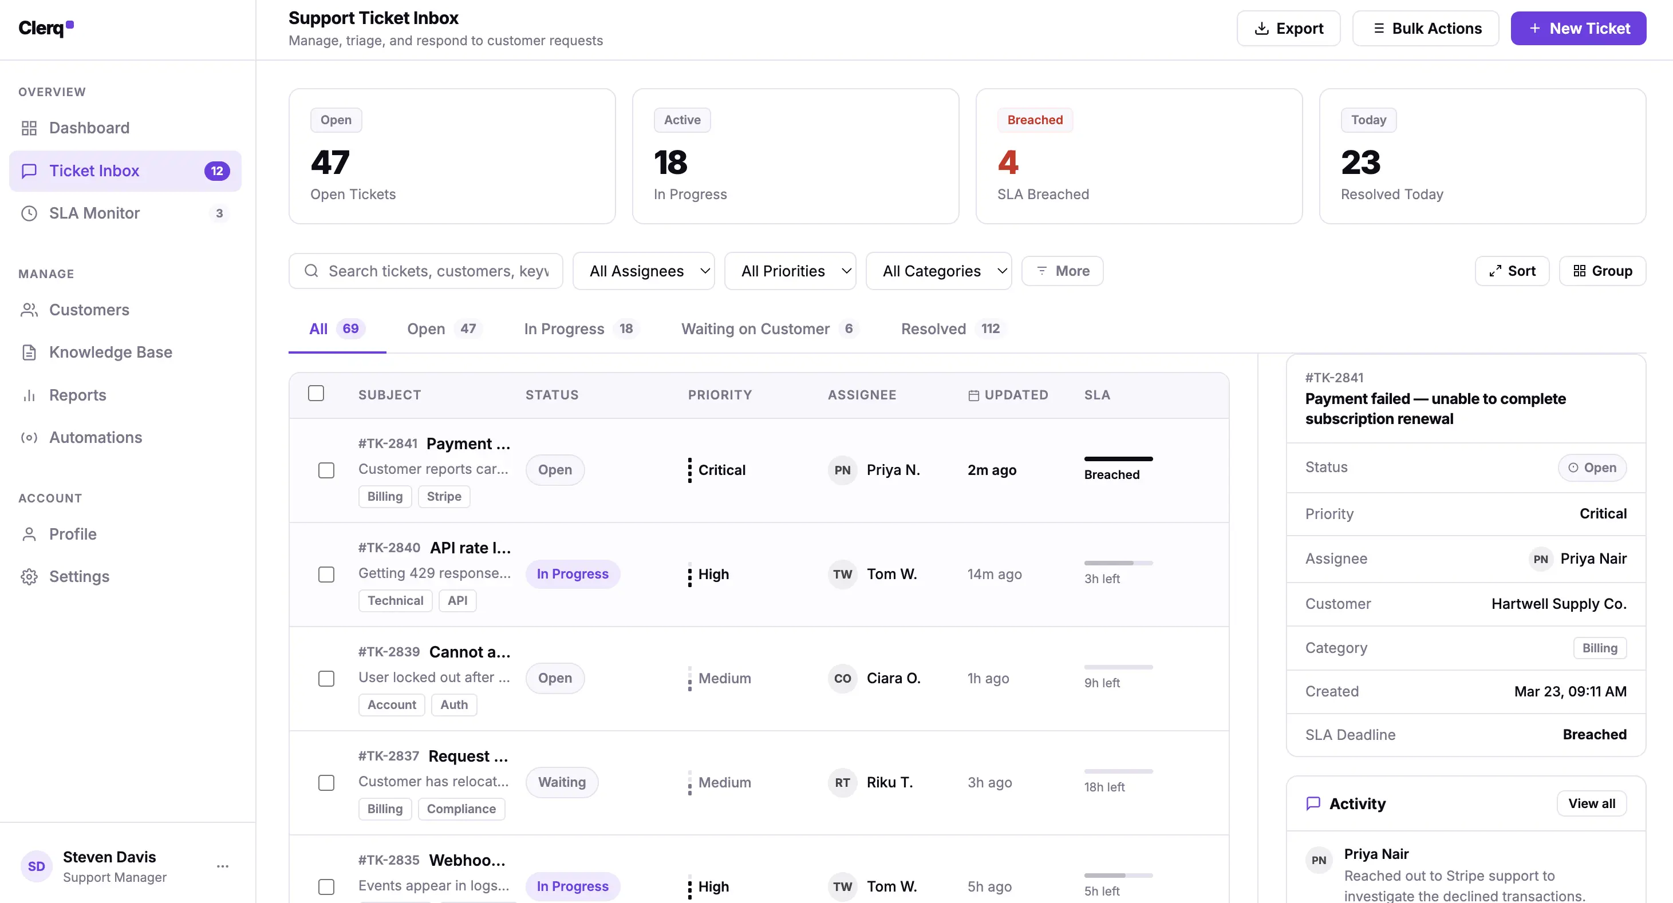
Task: Open the All Assignees dropdown
Action: click(644, 271)
